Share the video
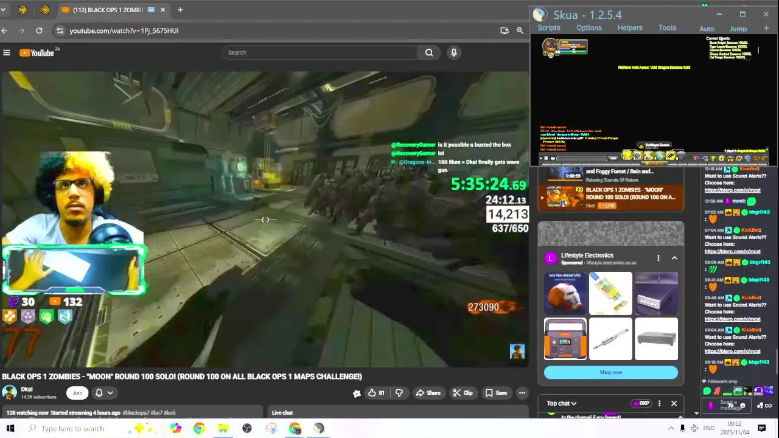 click(x=428, y=393)
